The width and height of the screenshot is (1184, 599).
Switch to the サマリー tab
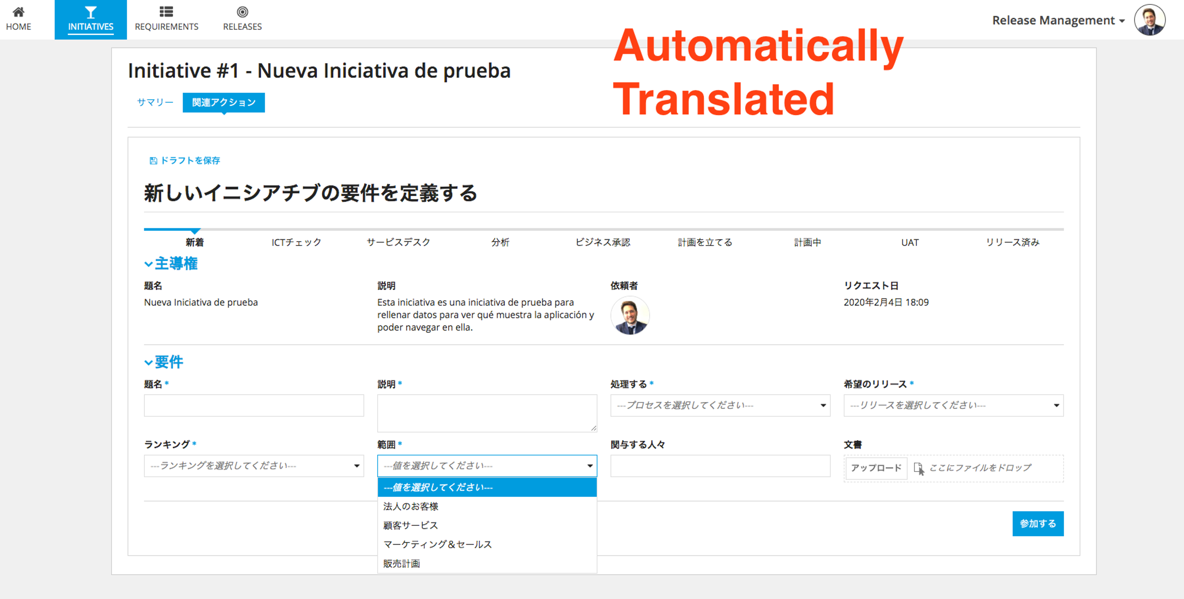(155, 102)
